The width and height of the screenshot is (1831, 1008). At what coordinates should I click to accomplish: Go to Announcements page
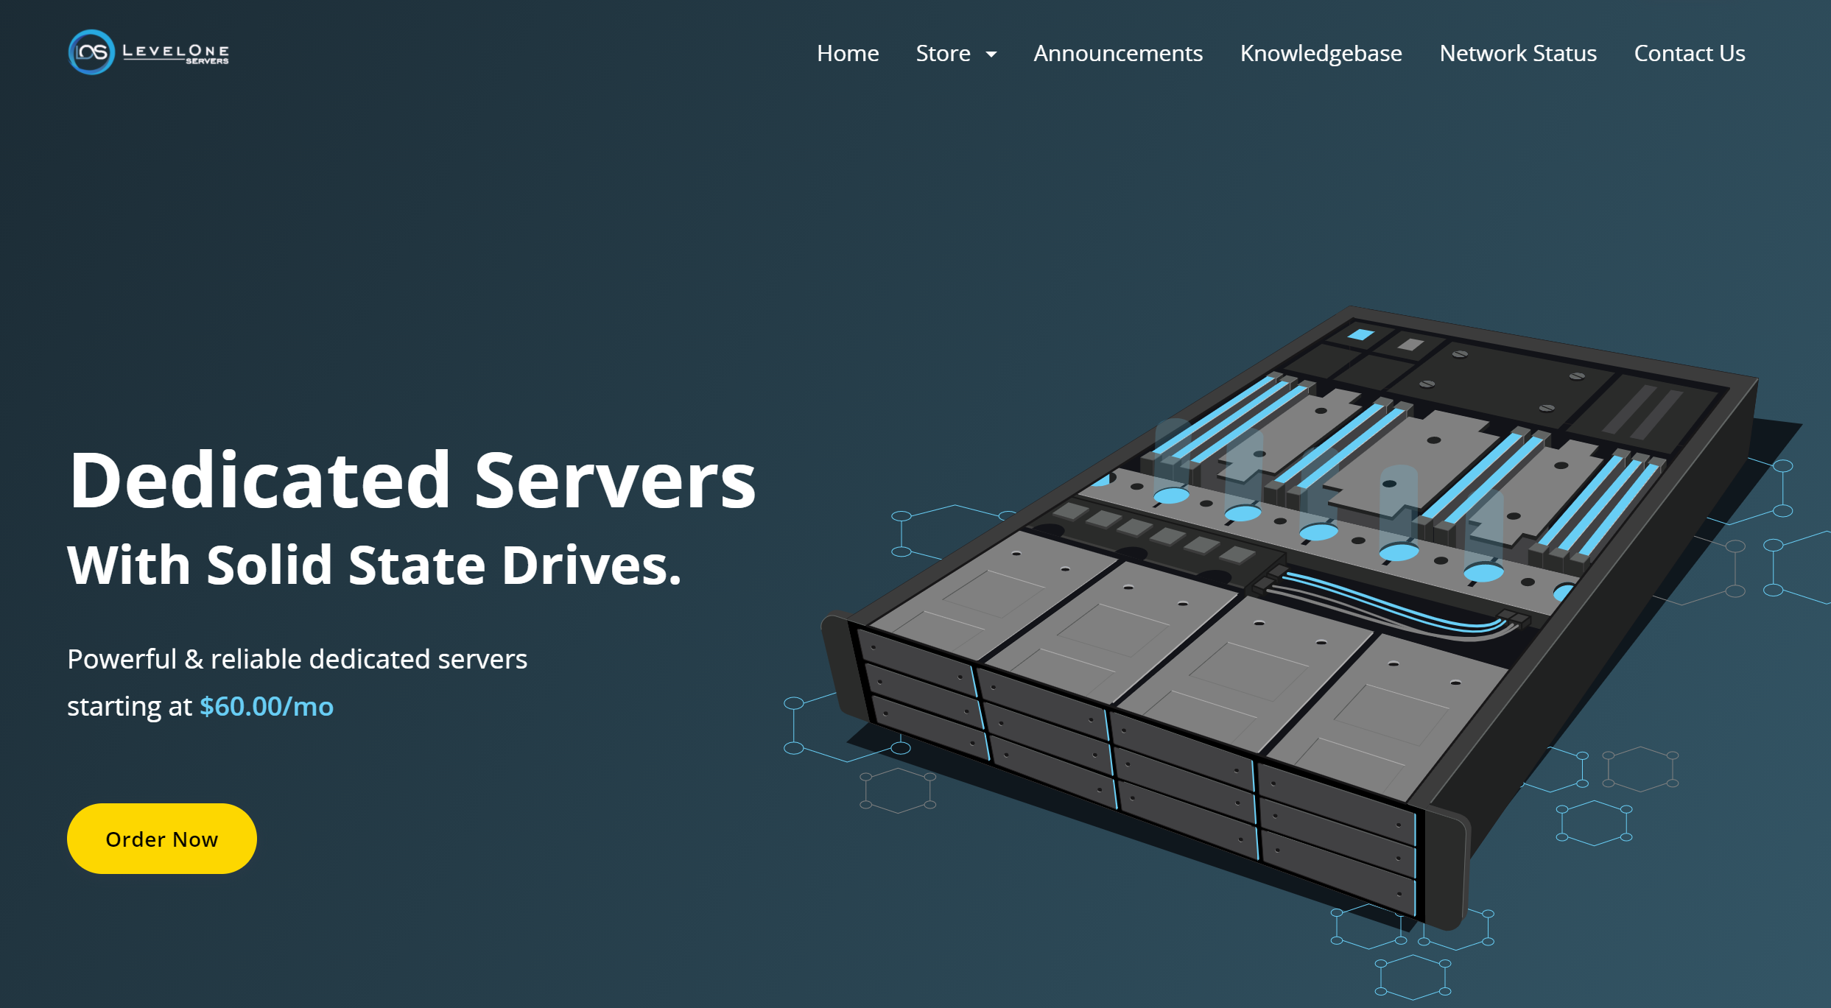point(1117,53)
